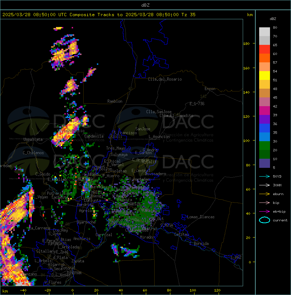Click the 'C_Guido' map label

43,174
